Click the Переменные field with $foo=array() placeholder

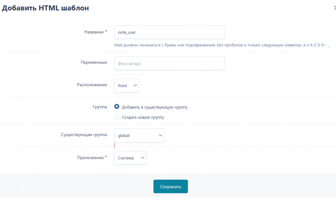(x=169, y=63)
